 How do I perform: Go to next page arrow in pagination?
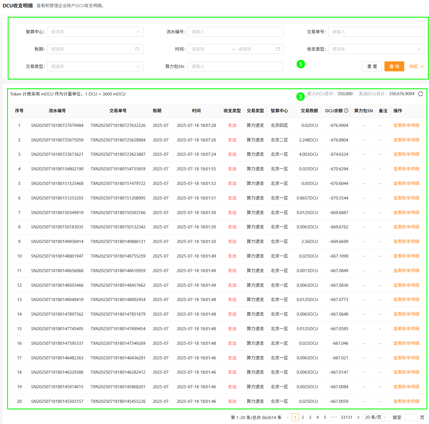pyautogui.click(x=358, y=417)
